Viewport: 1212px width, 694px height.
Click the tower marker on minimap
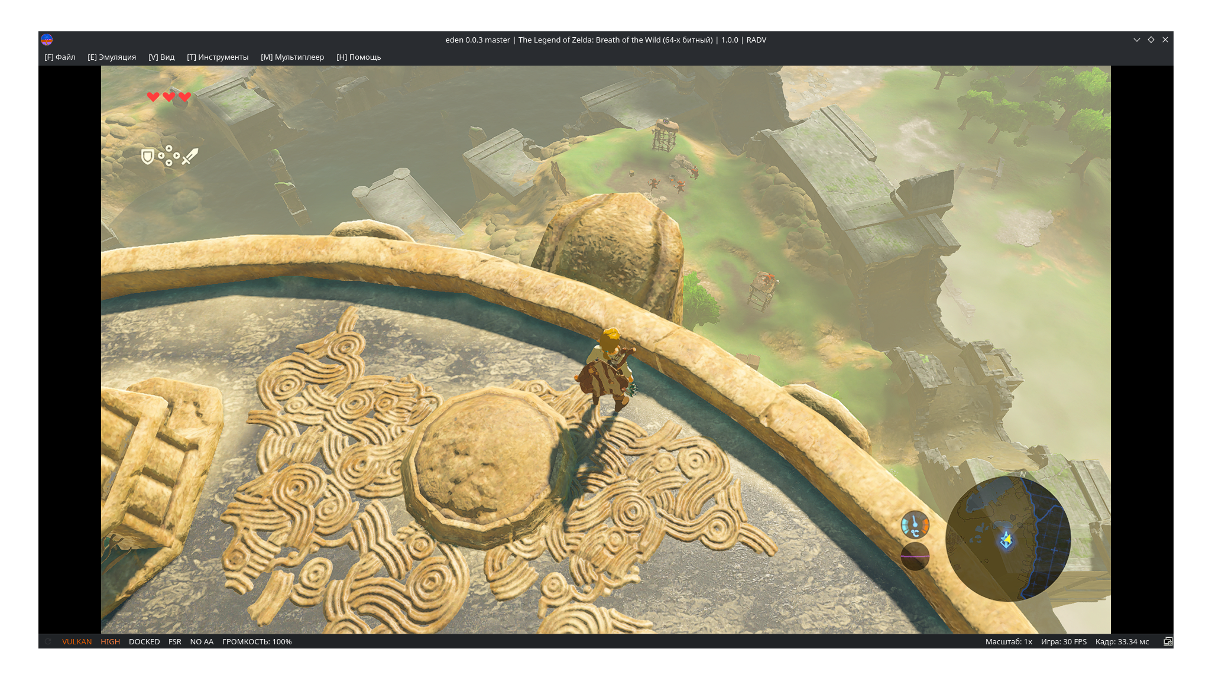[x=1006, y=540]
